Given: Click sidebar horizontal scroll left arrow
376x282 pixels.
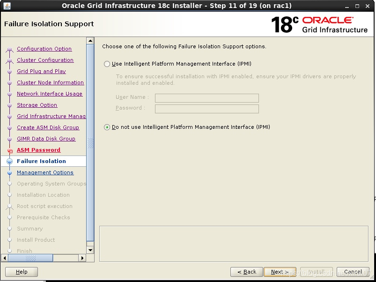Looking at the screenshot, I should coord(5,258).
